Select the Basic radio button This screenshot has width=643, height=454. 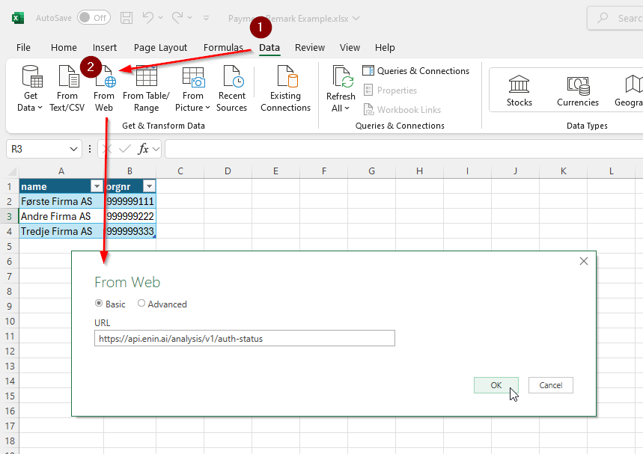click(x=99, y=303)
